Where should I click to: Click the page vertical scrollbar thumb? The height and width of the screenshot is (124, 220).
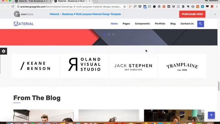click(219, 86)
